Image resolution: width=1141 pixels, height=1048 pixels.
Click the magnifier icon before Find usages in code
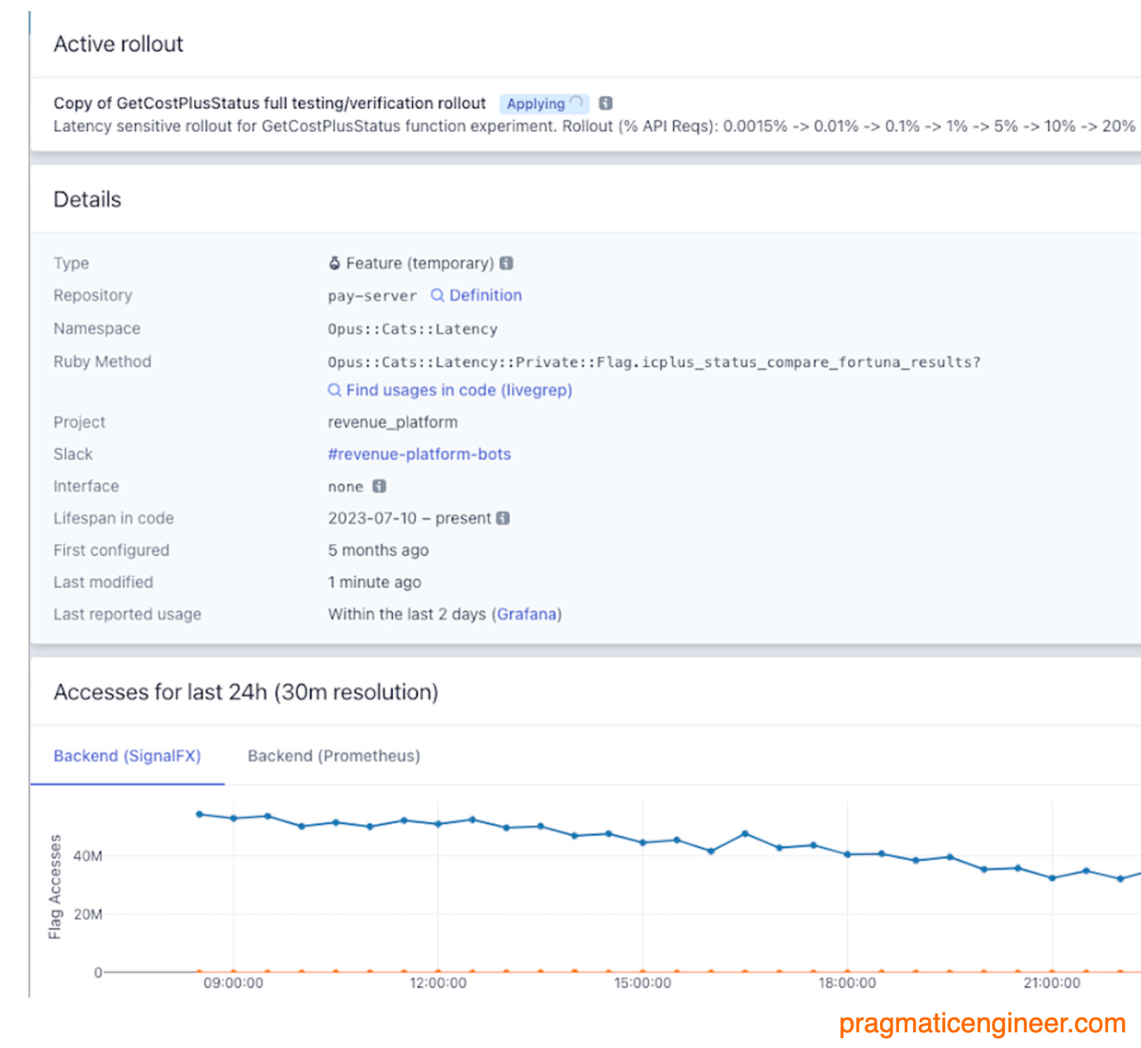pyautogui.click(x=334, y=389)
